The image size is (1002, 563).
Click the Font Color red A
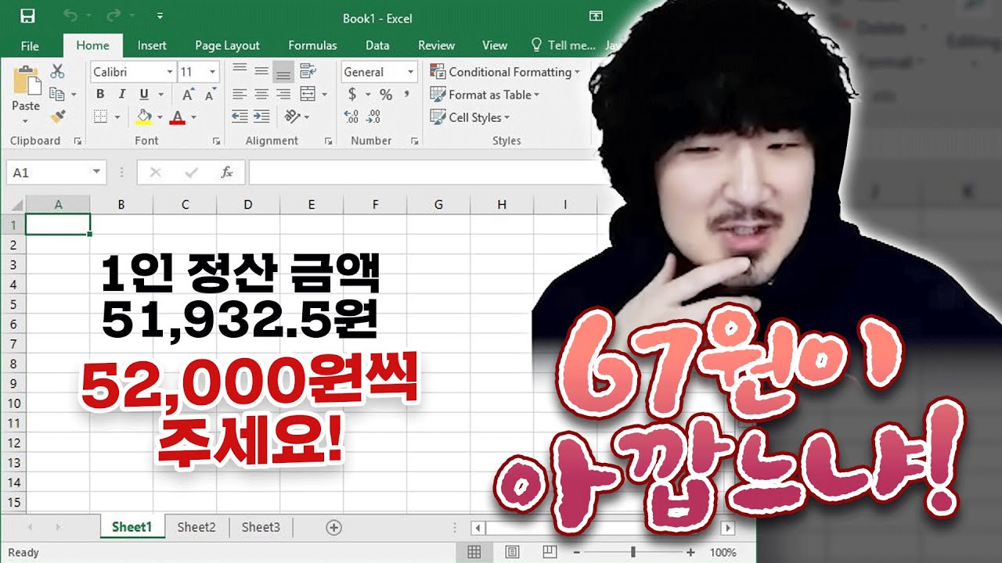pyautogui.click(x=177, y=117)
